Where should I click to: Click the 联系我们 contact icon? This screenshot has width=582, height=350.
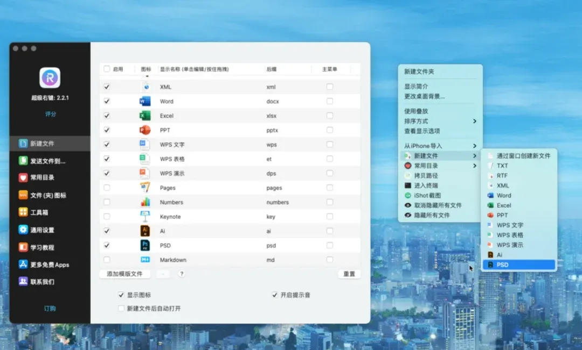pos(23,282)
